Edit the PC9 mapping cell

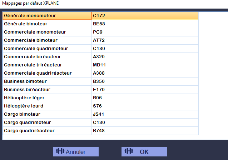pos(145,32)
